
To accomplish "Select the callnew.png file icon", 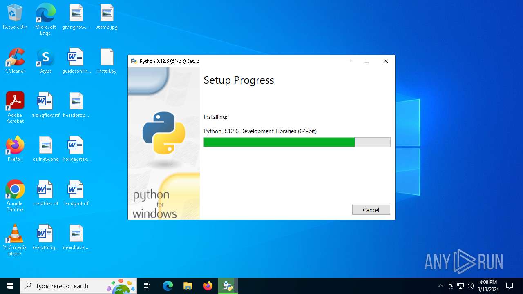I will [x=45, y=149].
